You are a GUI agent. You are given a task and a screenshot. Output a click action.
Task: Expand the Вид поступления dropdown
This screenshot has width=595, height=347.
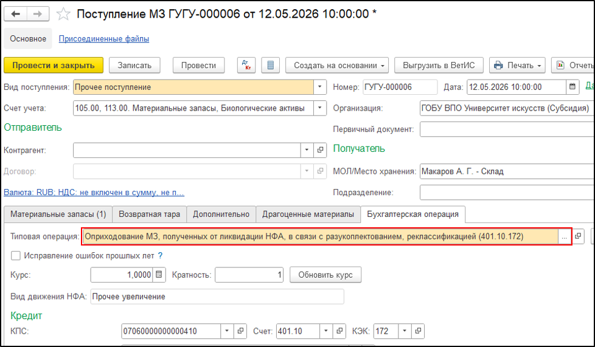pos(320,88)
